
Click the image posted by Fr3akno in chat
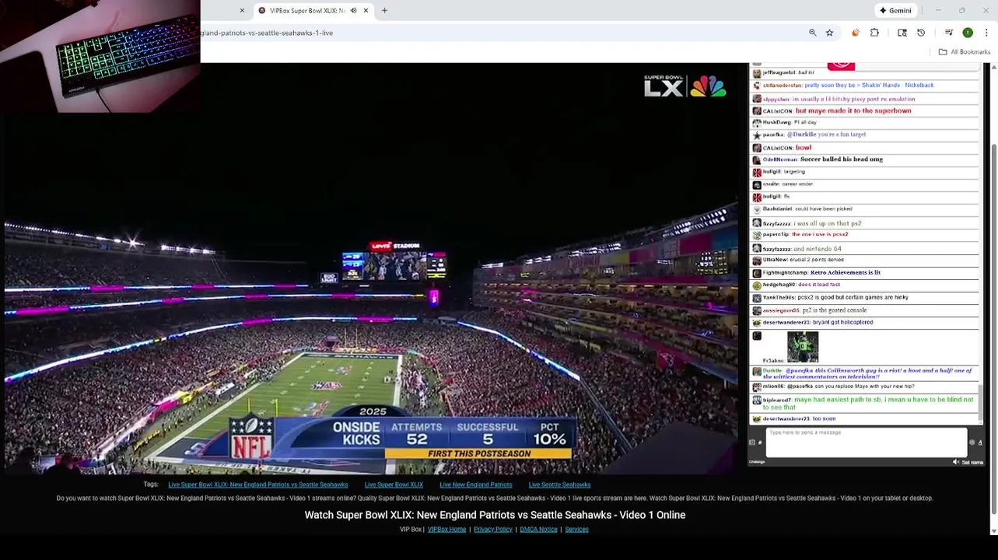point(803,347)
